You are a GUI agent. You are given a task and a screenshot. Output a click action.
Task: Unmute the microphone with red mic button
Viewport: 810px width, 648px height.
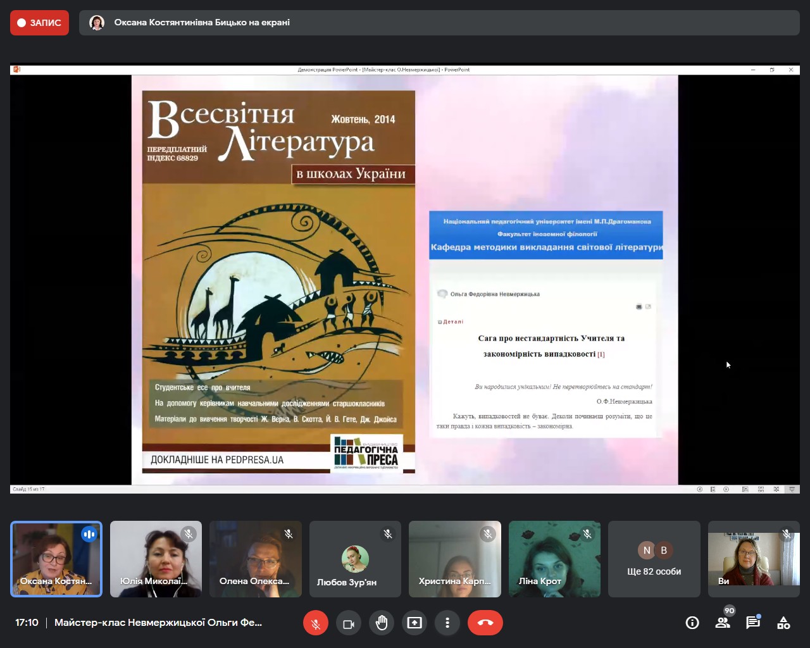[316, 623]
